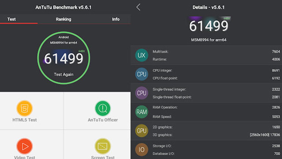282x159 pixels.
Task: Switch to the Ranking tab
Action: click(x=63, y=19)
